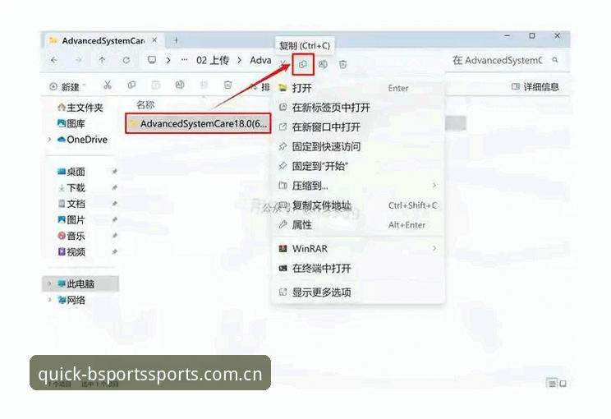Choose 在新窗口中打开

coord(358,127)
